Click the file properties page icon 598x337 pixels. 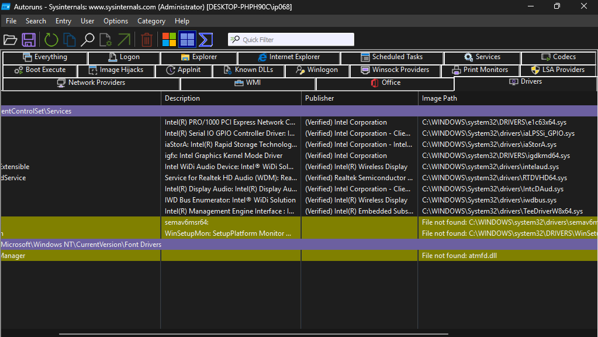click(105, 40)
